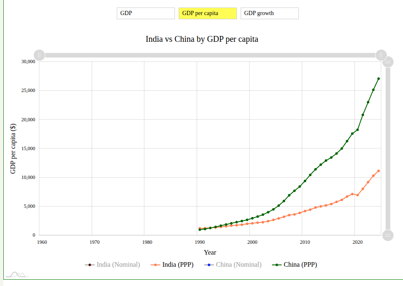This screenshot has height=286, width=403.
Task: Click left handle of horizontal range slider
Action: [39, 55]
